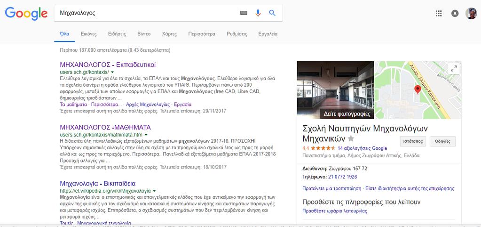Screen dimensions: 481x227
Task: Click the map thumbnail in knowledge panel
Action: pyautogui.click(x=418, y=90)
